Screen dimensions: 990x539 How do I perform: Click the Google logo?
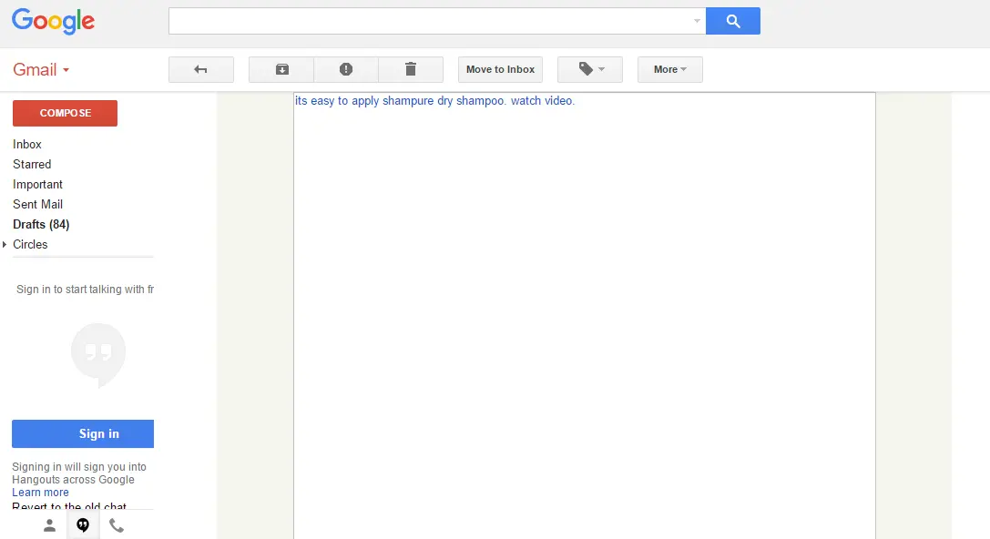[53, 21]
